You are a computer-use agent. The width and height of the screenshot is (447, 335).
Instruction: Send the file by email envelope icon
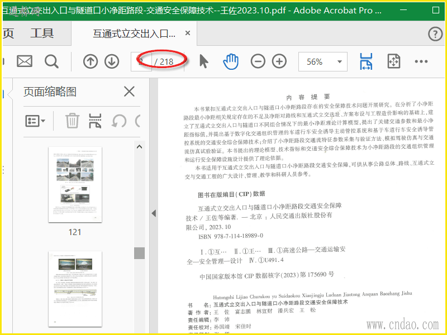(x=25, y=61)
